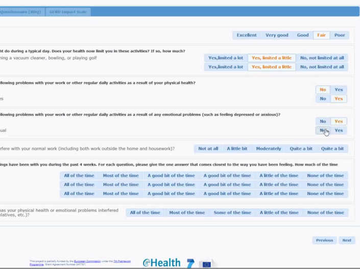Click the European Union flag icon
Screen dimensions: 360x269
click(206, 264)
